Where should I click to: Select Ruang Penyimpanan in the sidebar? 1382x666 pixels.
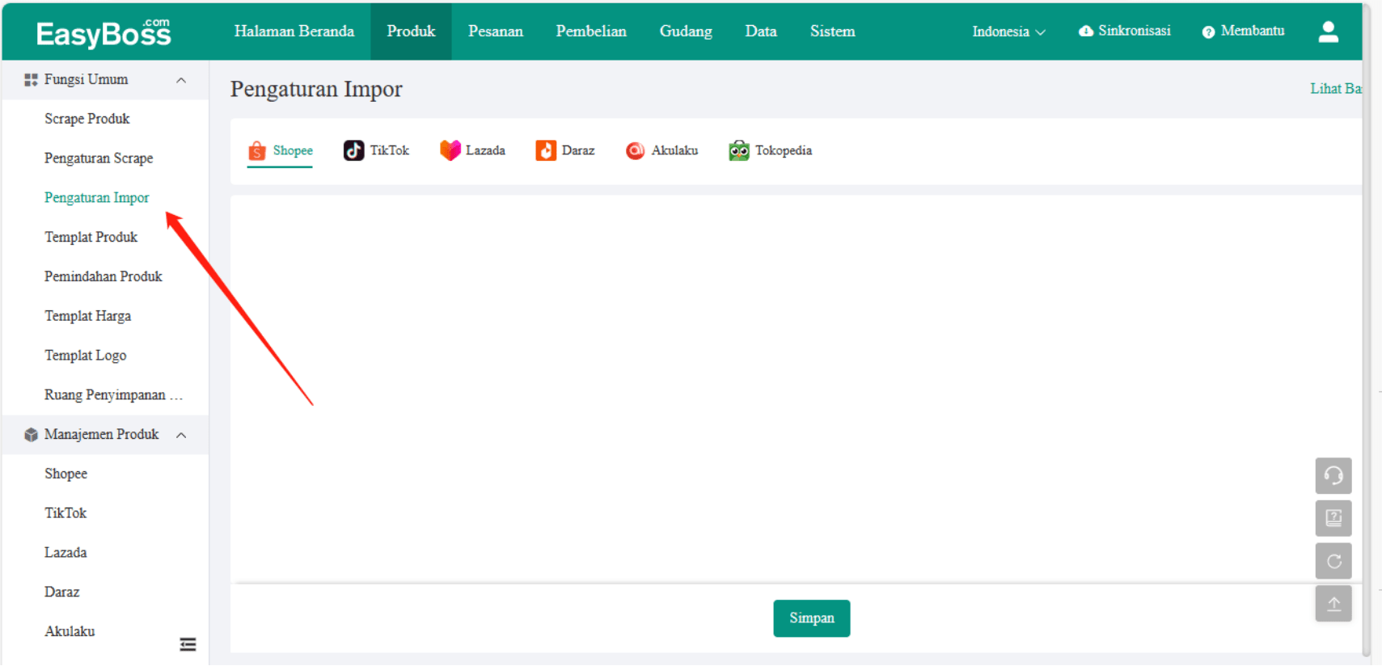pyautogui.click(x=113, y=395)
